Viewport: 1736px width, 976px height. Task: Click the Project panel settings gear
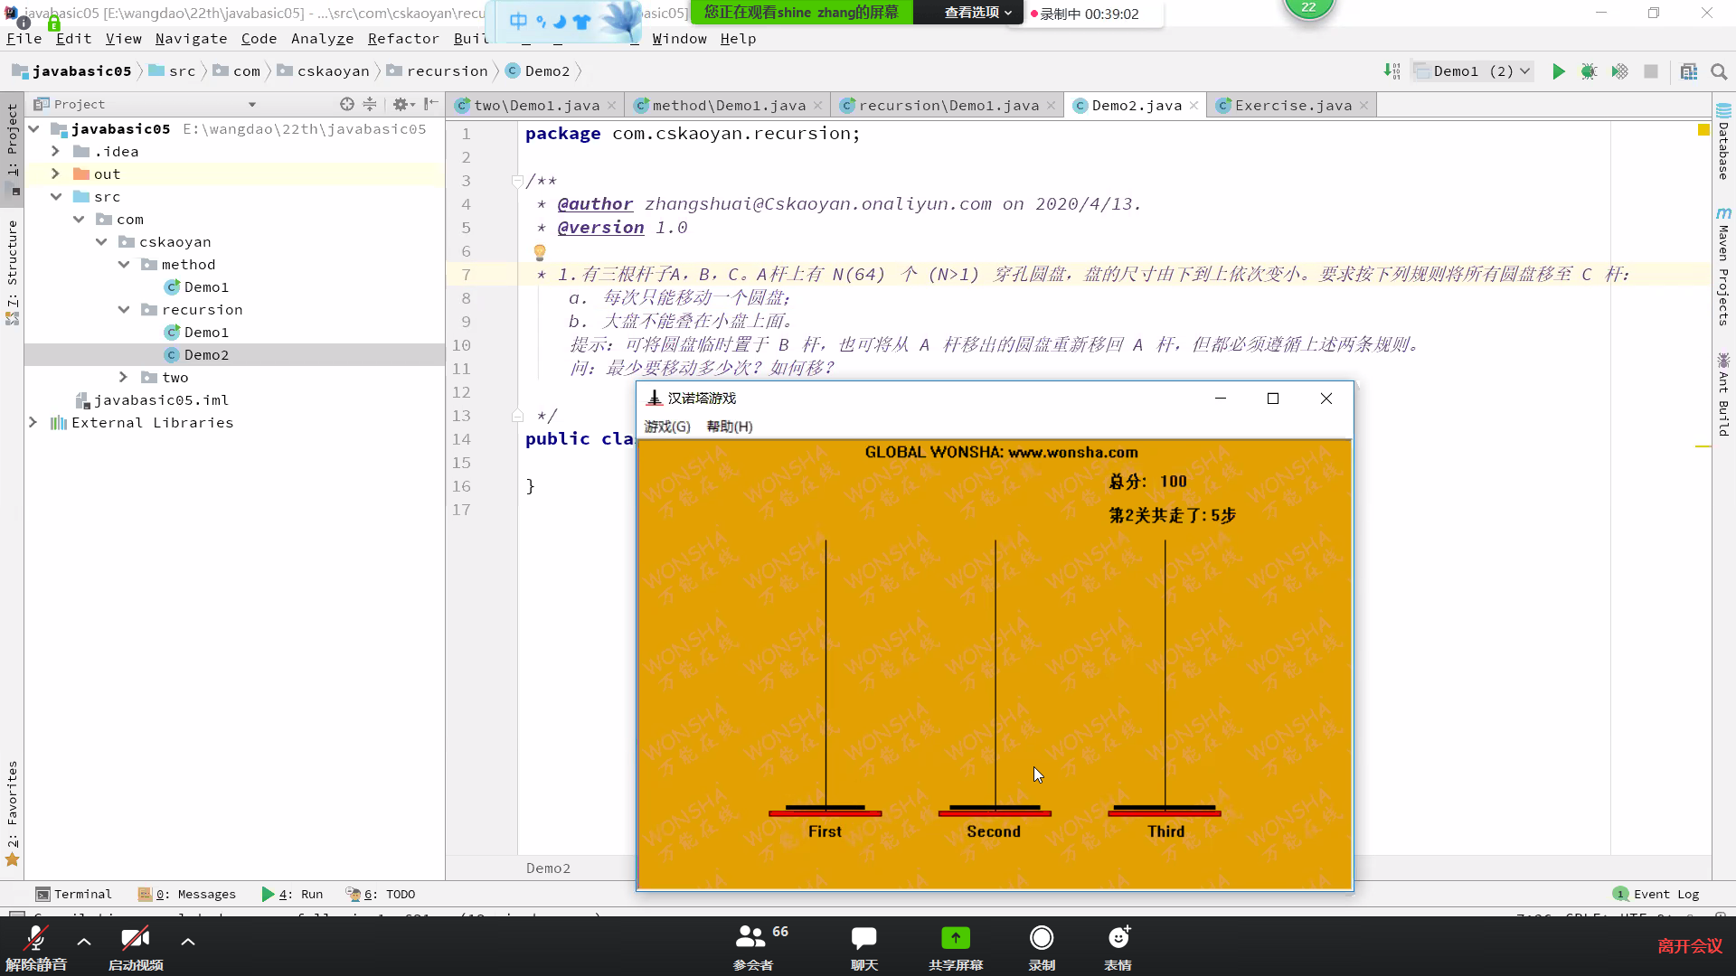click(x=401, y=104)
